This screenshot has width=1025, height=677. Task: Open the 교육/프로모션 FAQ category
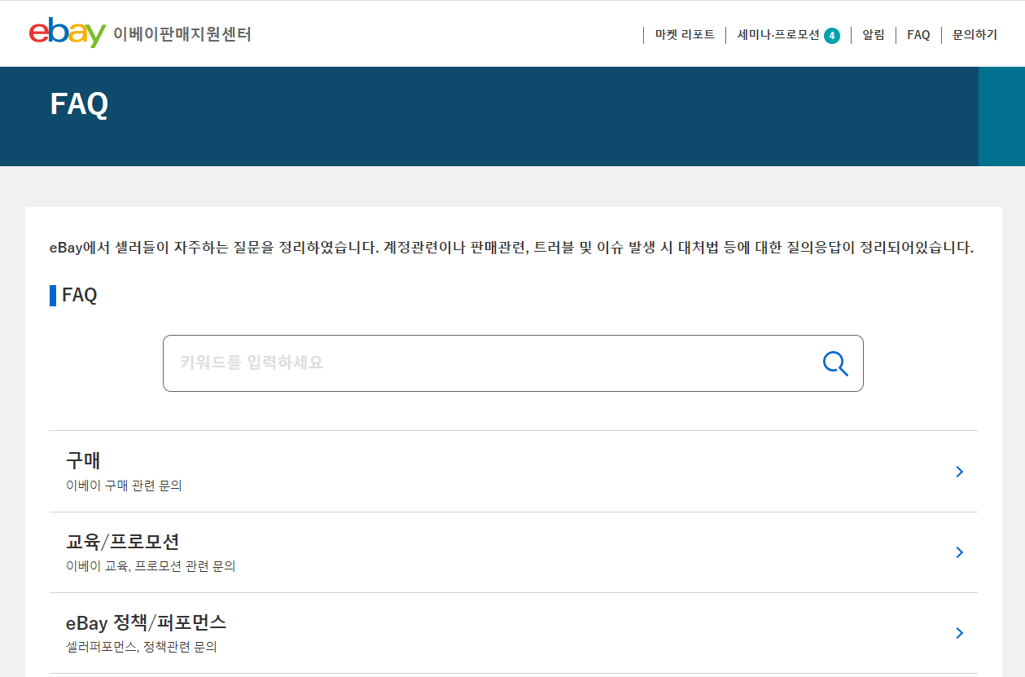point(514,552)
